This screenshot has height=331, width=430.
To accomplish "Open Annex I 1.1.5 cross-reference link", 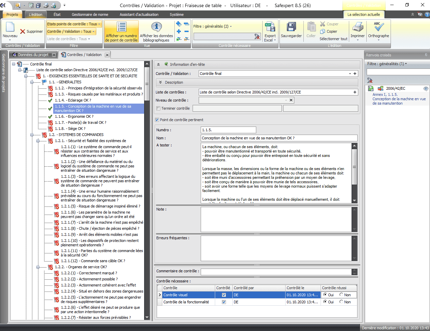I will 399,99.
